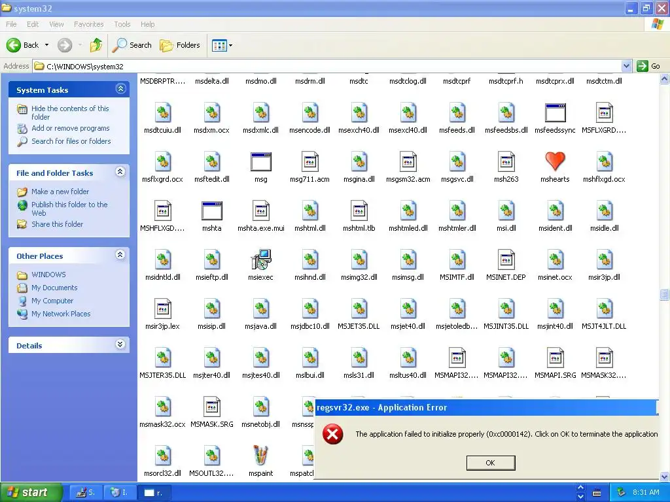Click the file list scroll-up arrow
670x502 pixels.
pyautogui.click(x=665, y=78)
